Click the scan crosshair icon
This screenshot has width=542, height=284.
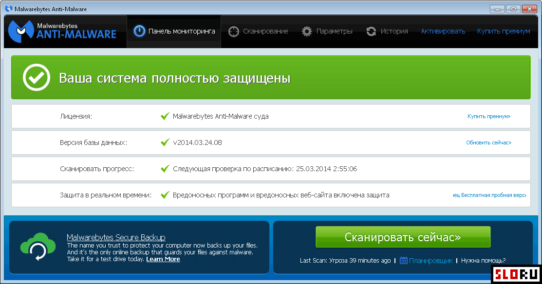pos(234,32)
